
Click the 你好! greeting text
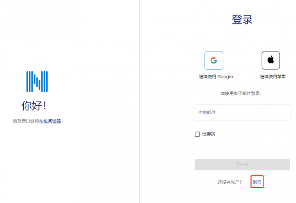pos(34,106)
